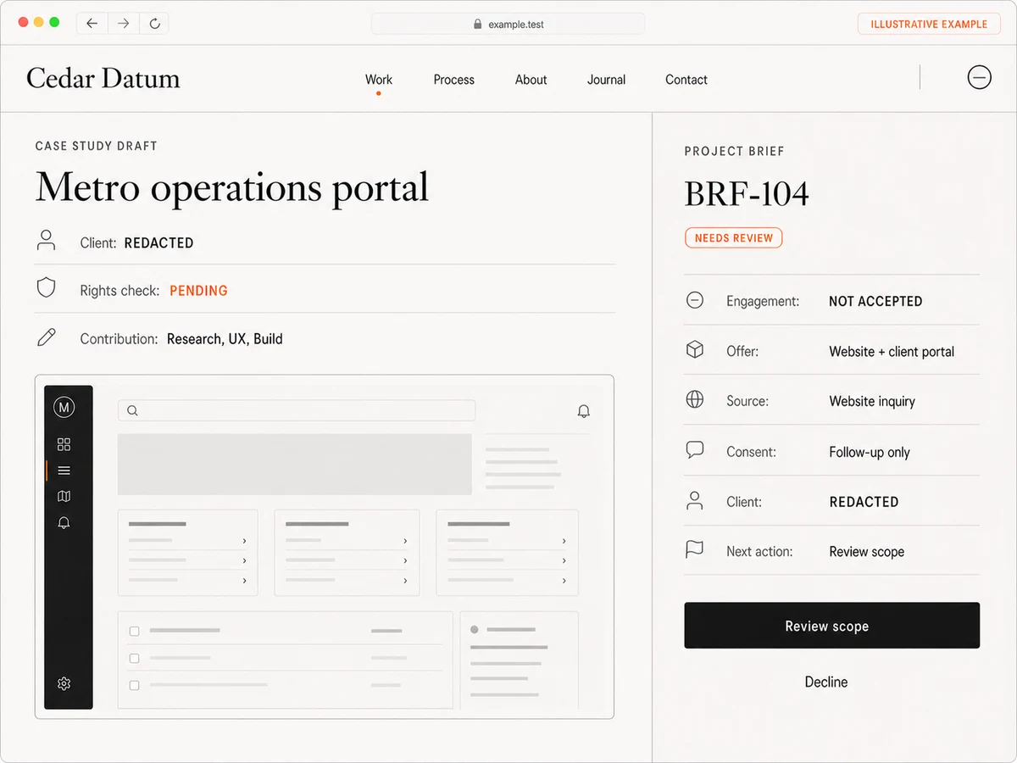Click the Research, UX, Build text

[225, 339]
